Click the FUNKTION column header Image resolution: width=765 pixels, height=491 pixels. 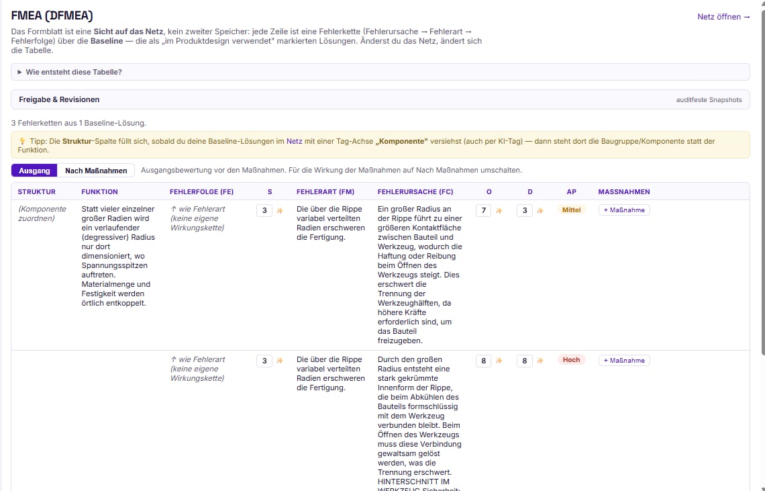[99, 192]
